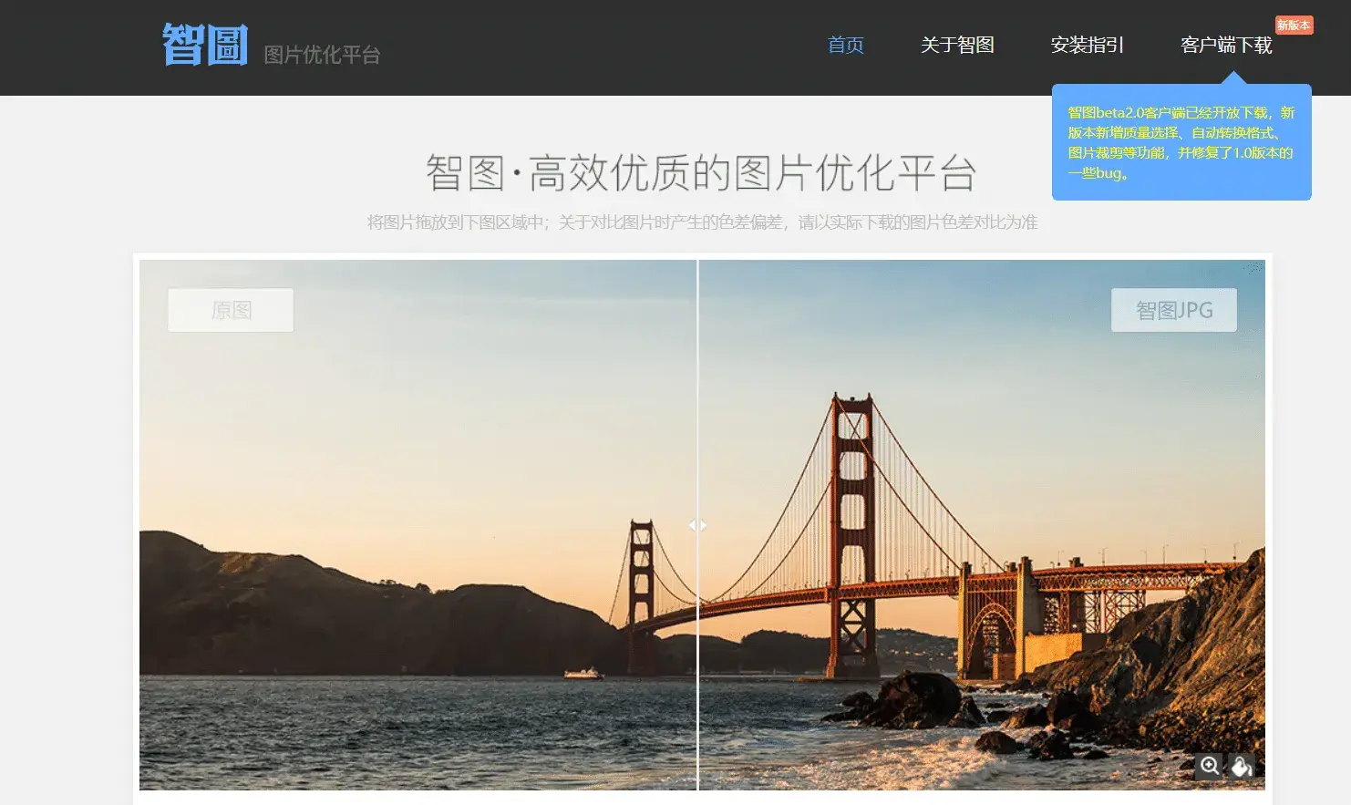Click the 图片优化平台 tagline text
Image resolution: width=1351 pixels, height=805 pixels.
(x=322, y=55)
